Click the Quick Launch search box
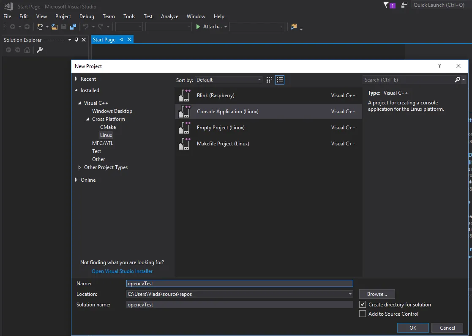The width and height of the screenshot is (472, 336). pyautogui.click(x=441, y=5)
